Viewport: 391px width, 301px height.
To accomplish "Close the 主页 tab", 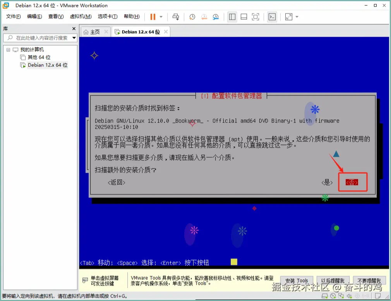I will click(x=106, y=32).
